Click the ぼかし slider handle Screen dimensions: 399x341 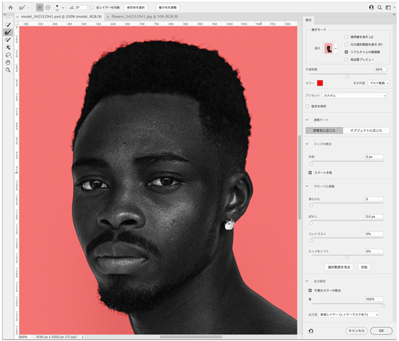311,223
